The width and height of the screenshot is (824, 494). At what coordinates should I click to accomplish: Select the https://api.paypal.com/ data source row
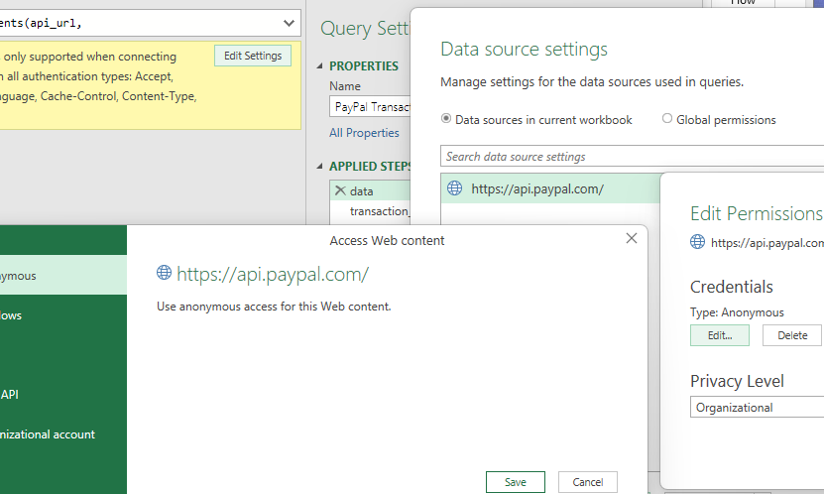click(x=550, y=188)
